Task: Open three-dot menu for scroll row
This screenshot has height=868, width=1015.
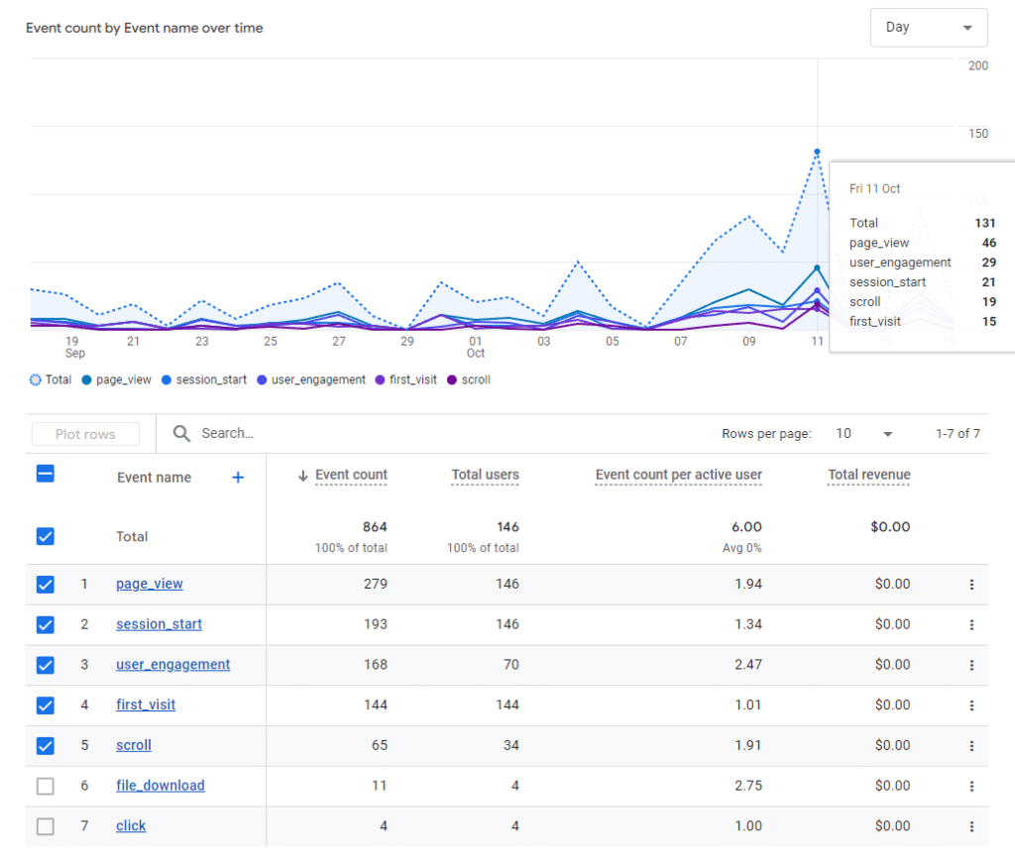Action: (x=971, y=746)
